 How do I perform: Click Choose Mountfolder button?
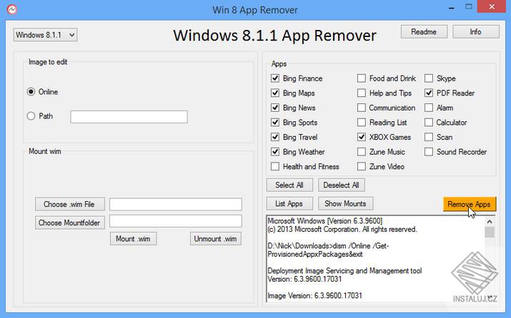70,222
